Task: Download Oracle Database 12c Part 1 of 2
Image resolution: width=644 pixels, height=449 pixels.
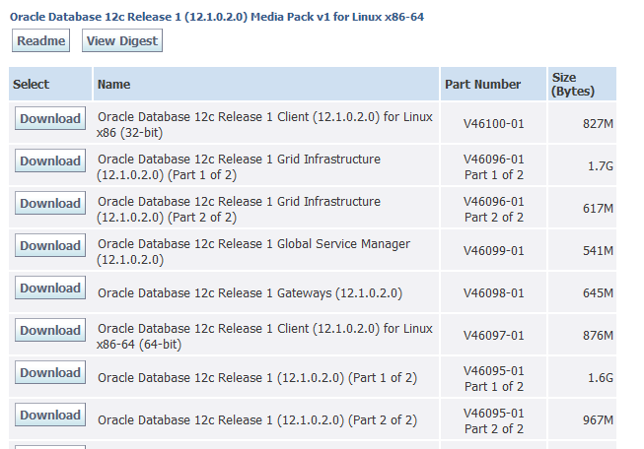Action: point(50,372)
